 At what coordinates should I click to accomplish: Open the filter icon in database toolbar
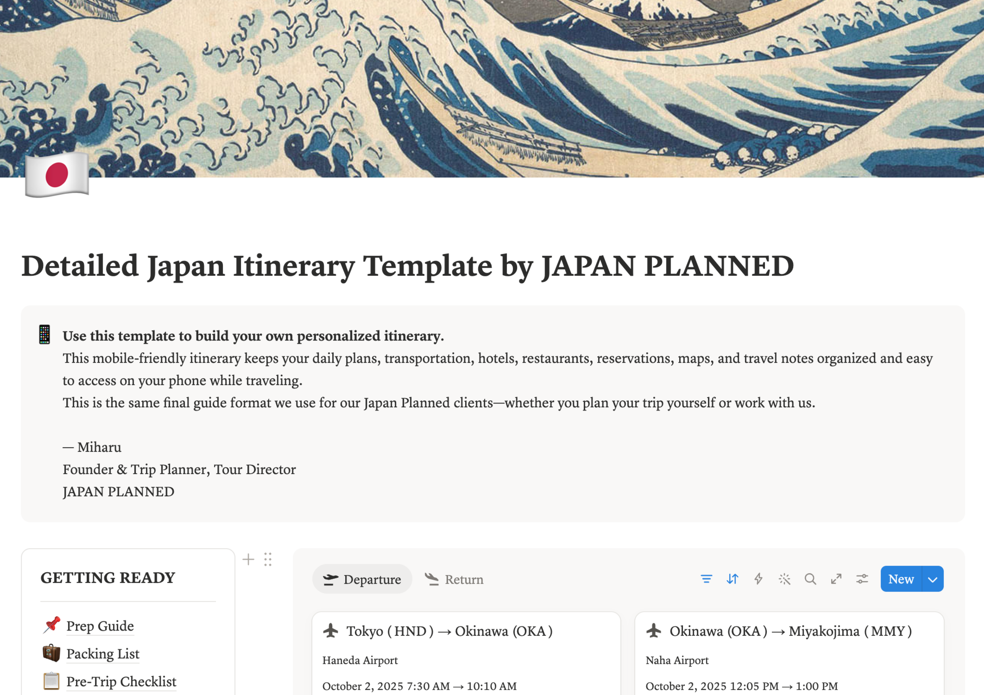click(x=706, y=579)
